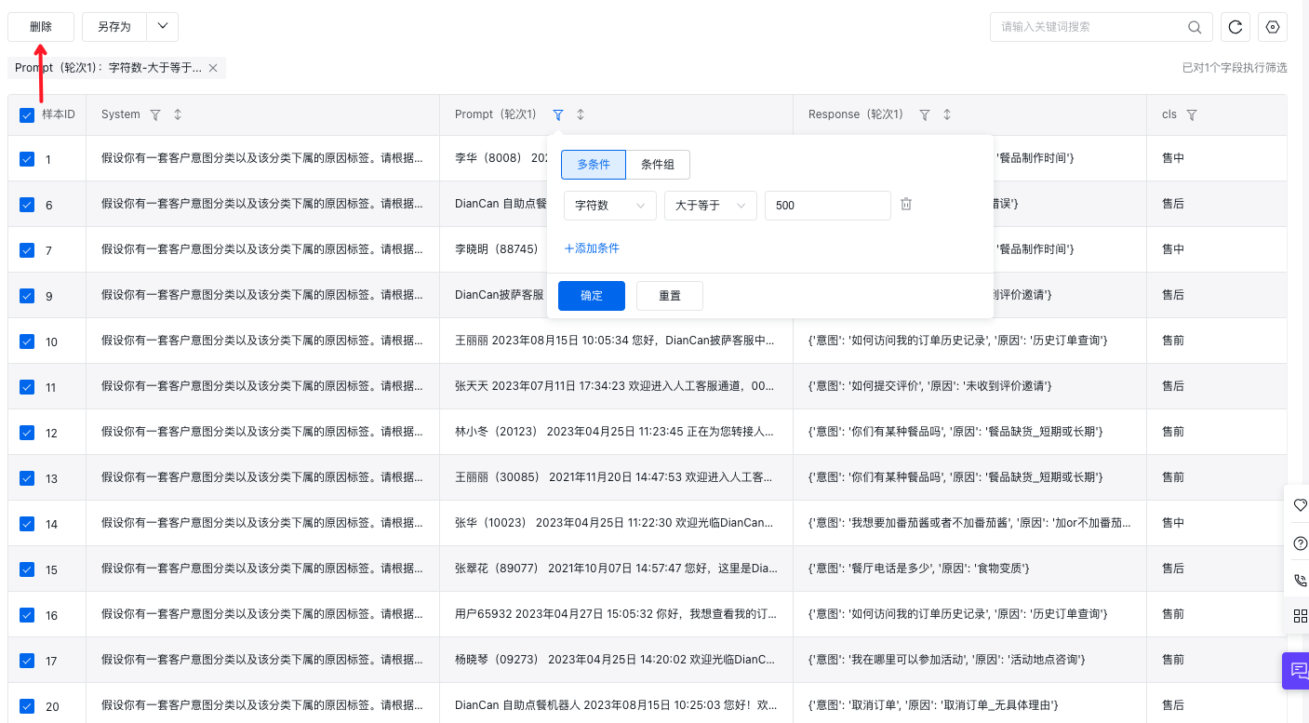Delete the 字符数 filter condition
The width and height of the screenshot is (1309, 723).
coord(906,205)
